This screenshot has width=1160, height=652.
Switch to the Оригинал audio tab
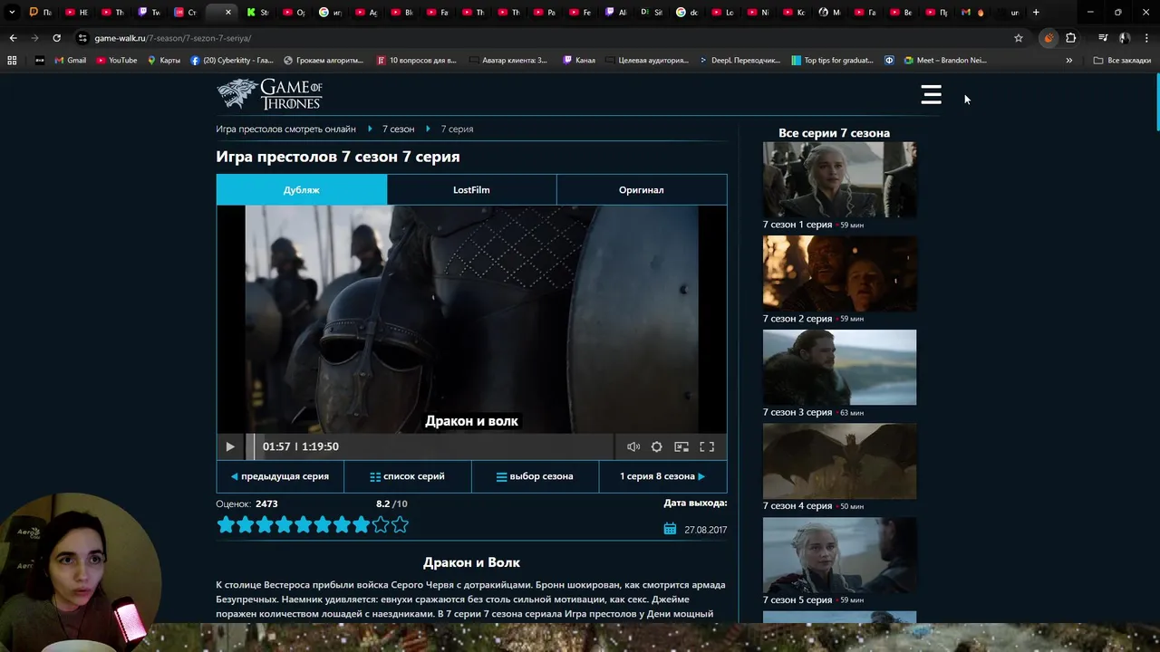tap(642, 189)
